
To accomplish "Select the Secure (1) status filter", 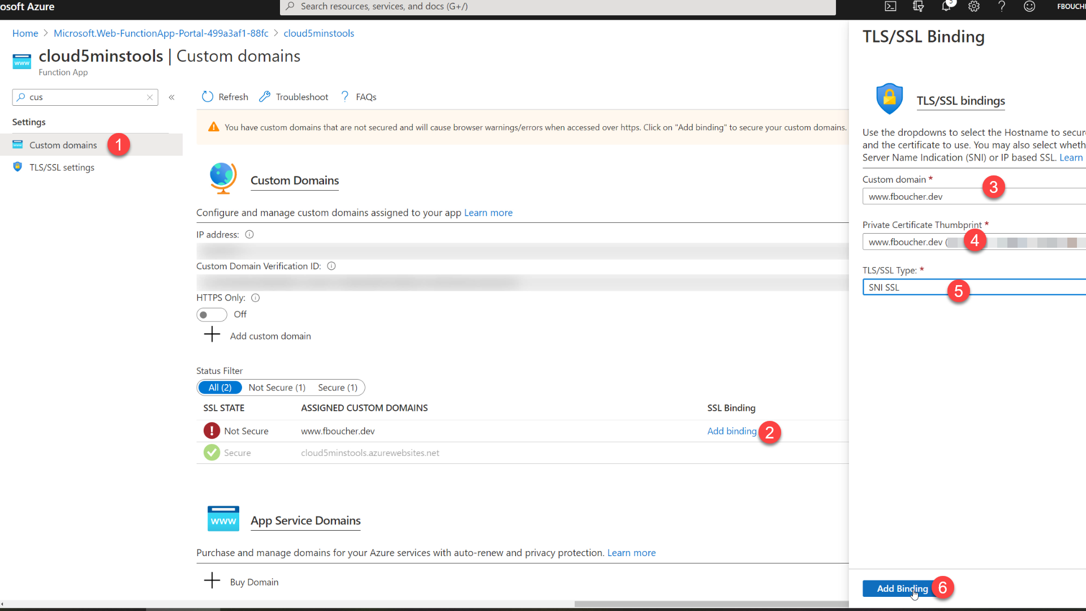I will (x=338, y=388).
